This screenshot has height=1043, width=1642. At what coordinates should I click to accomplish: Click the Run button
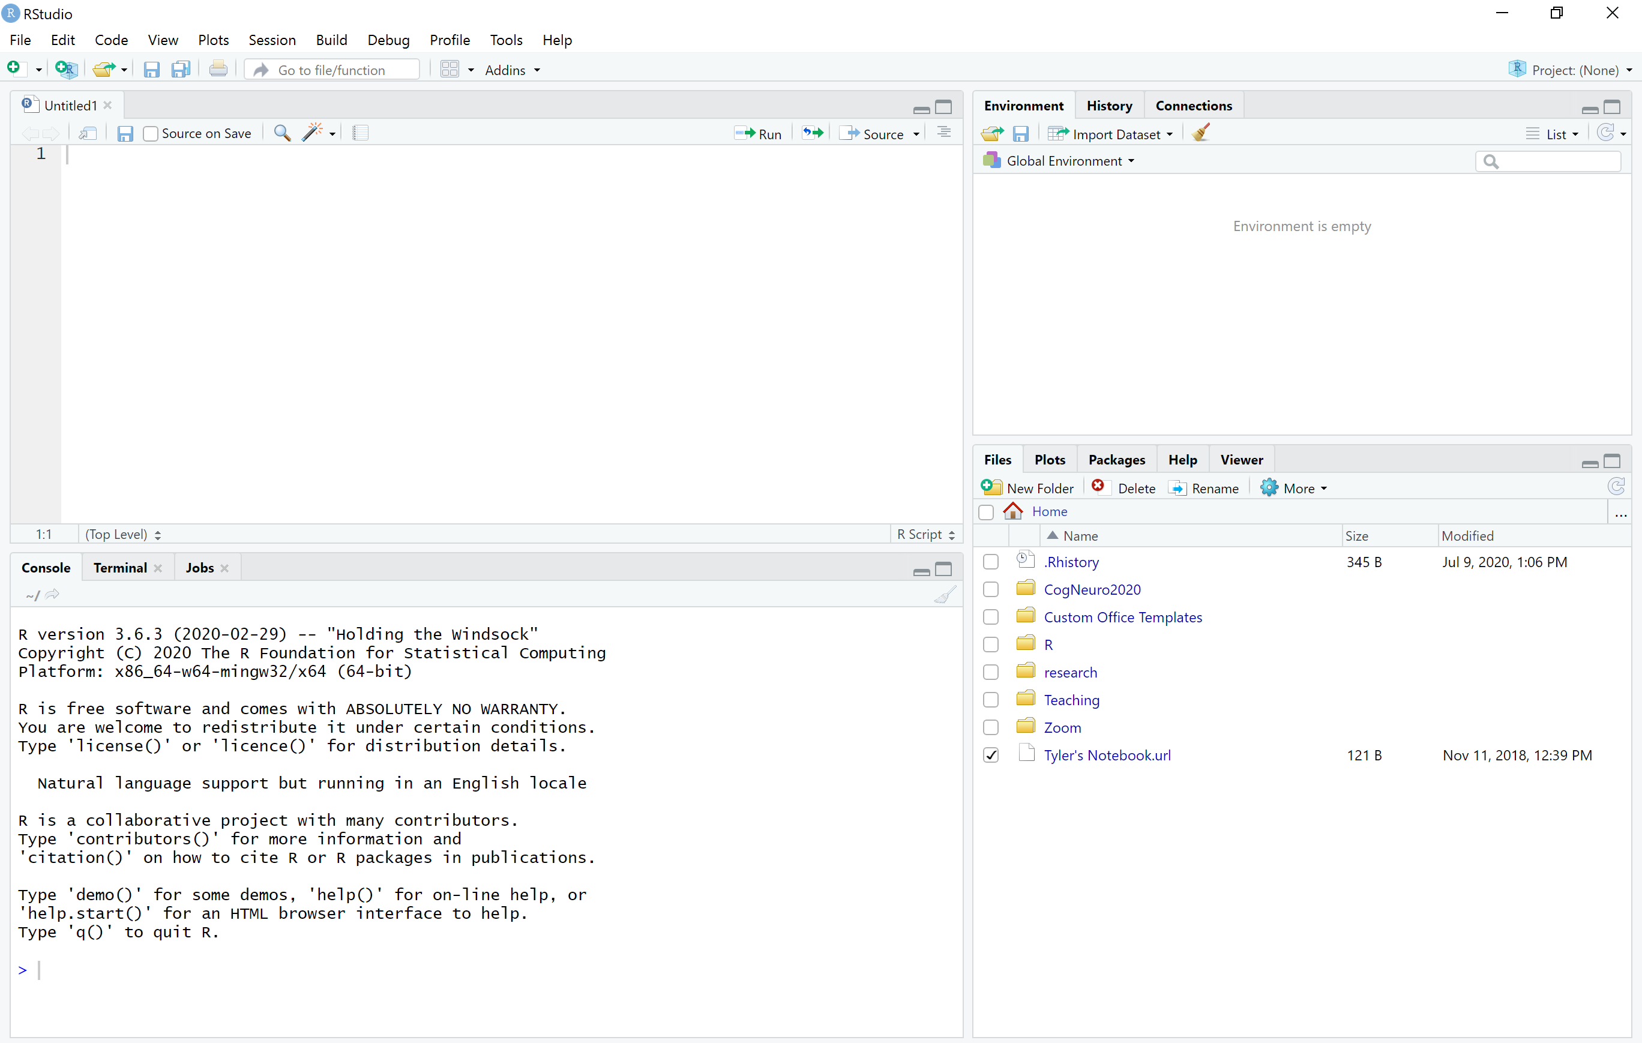pos(759,134)
